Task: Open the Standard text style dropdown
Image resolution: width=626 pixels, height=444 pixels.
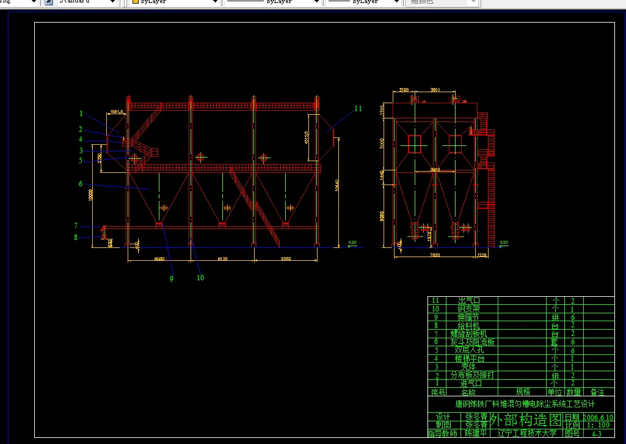Action: pos(111,3)
